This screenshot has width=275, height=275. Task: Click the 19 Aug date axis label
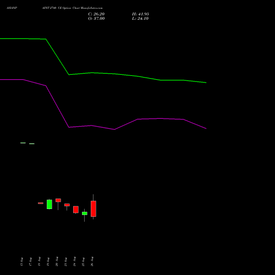click(48, 262)
